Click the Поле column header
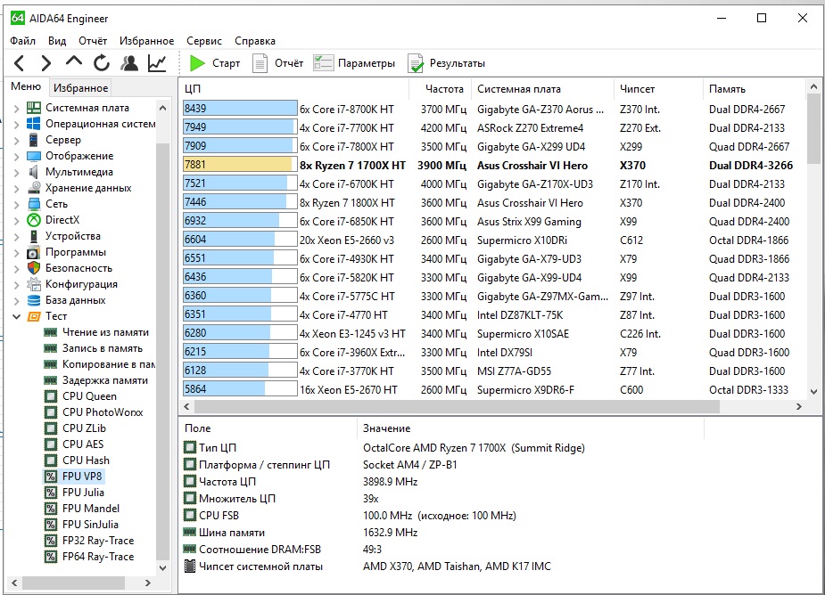Image resolution: width=825 pixels, height=595 pixels. (x=268, y=428)
